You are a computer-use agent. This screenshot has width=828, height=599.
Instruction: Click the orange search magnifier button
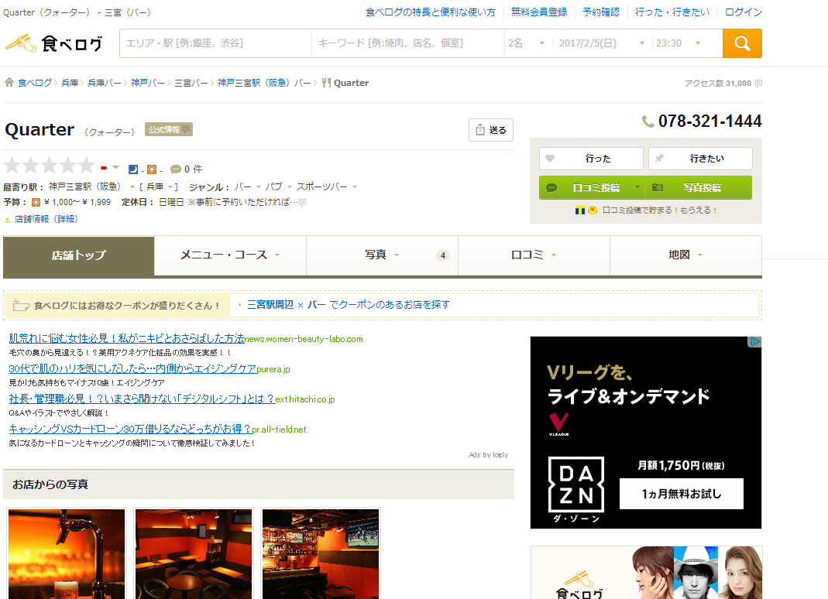pyautogui.click(x=742, y=43)
